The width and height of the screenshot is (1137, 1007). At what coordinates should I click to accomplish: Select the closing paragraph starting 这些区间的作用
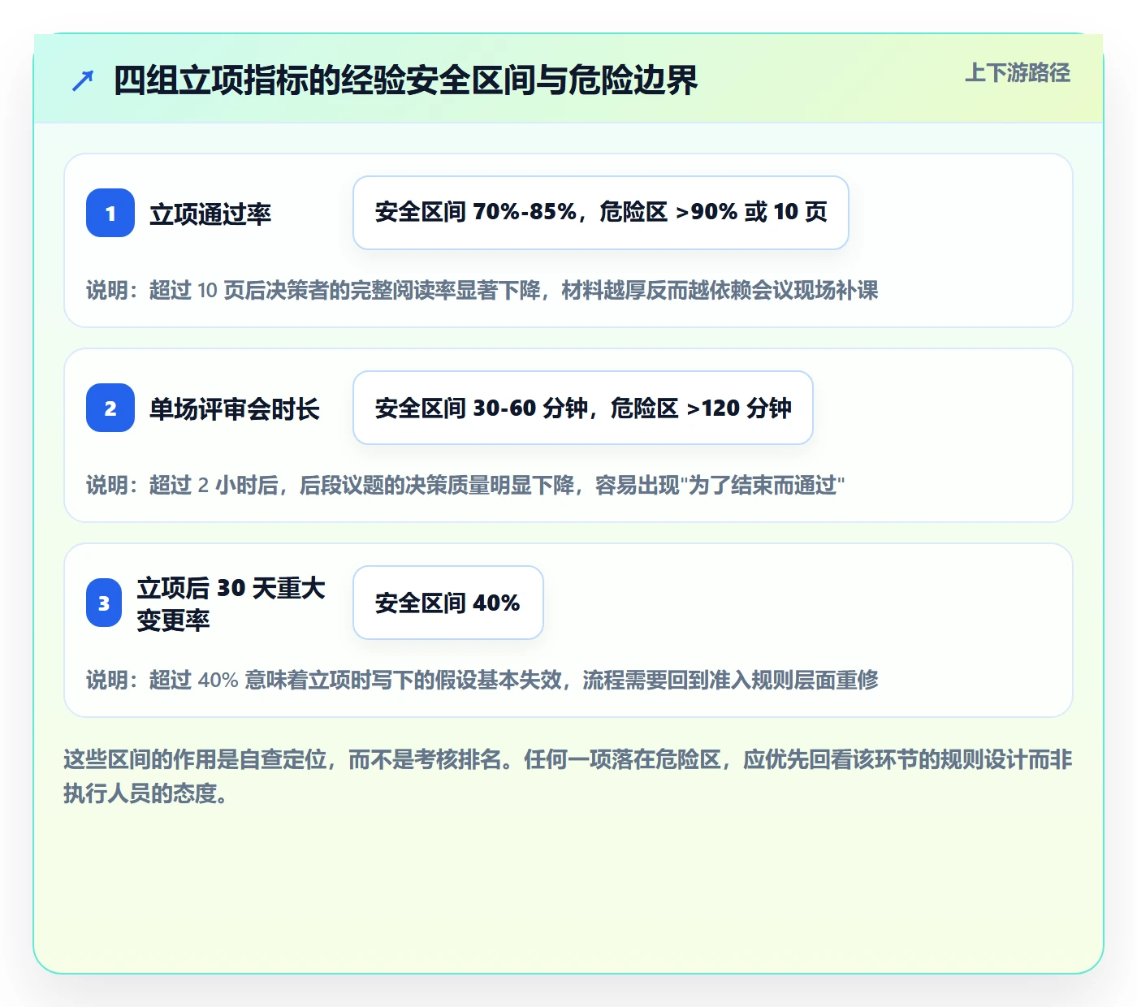coord(568,776)
